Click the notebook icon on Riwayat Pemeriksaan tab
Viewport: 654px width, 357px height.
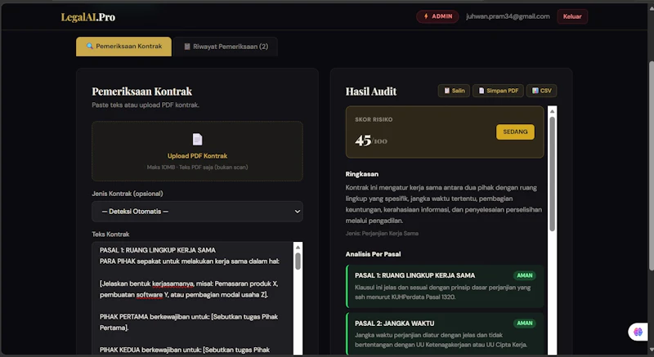click(x=187, y=47)
